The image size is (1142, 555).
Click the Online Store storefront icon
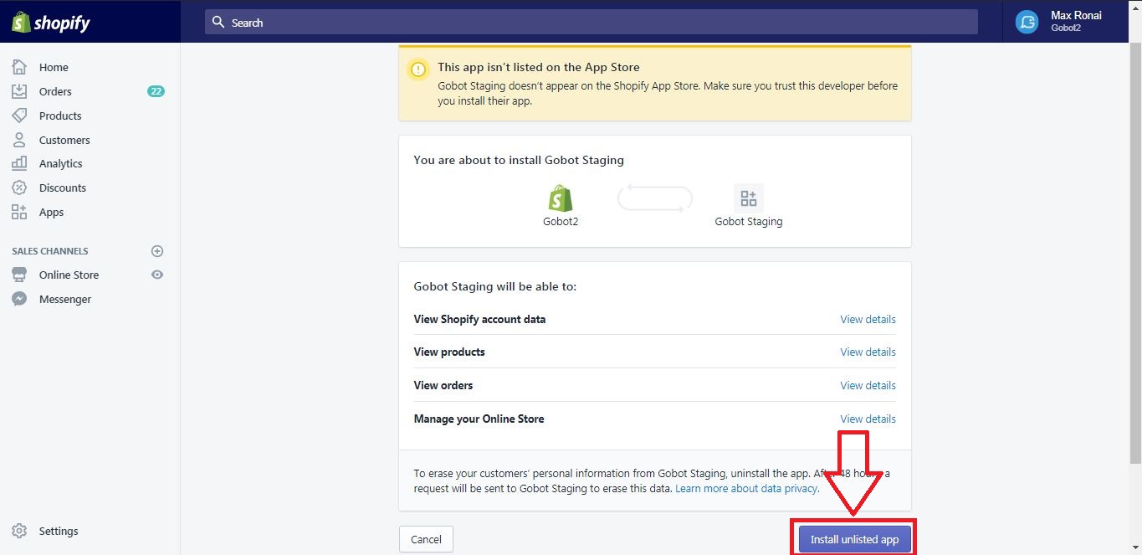pyautogui.click(x=19, y=275)
